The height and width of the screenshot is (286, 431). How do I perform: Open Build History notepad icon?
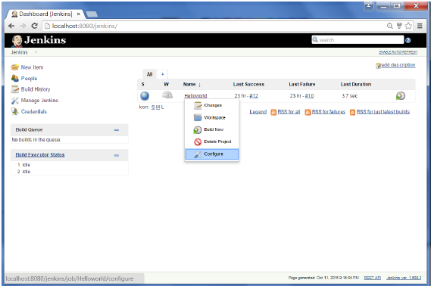(15, 89)
